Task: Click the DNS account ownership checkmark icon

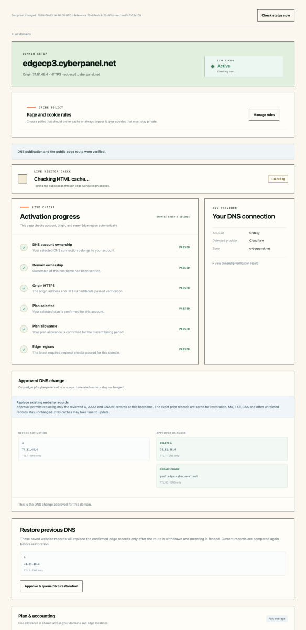Action: tap(24, 247)
